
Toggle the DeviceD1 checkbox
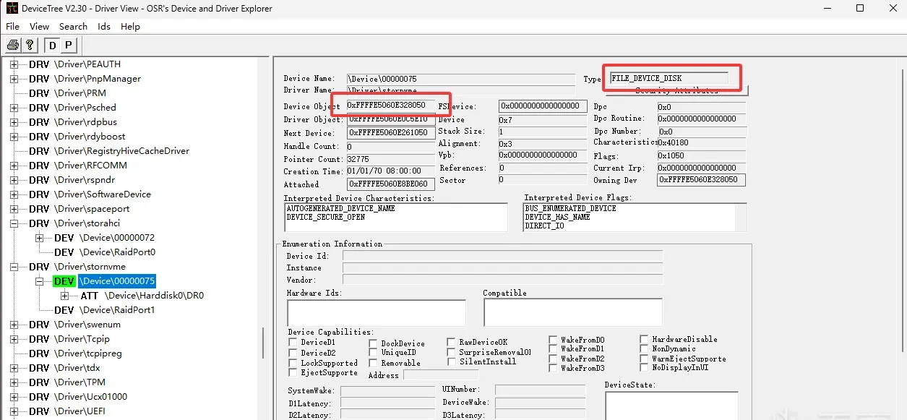click(x=293, y=342)
